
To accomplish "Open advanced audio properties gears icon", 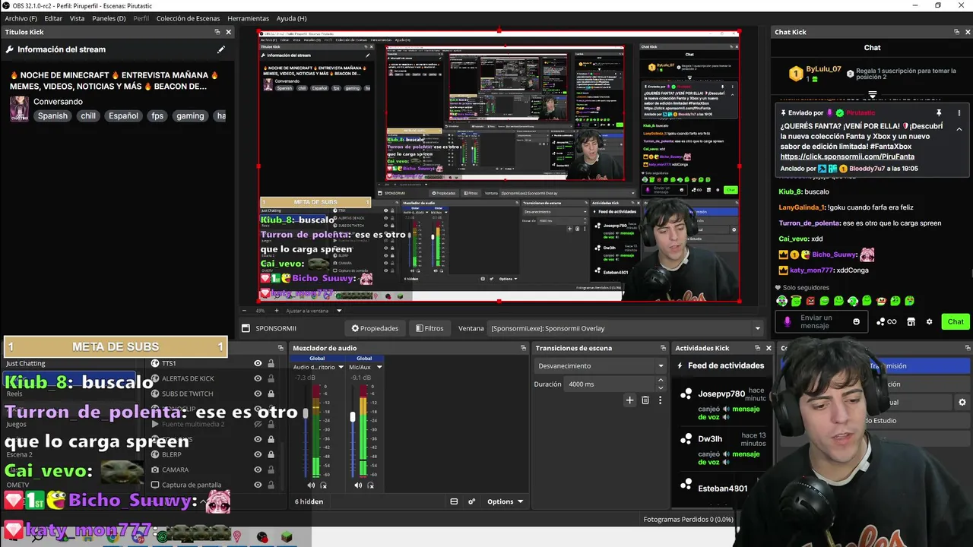I will coord(471,501).
